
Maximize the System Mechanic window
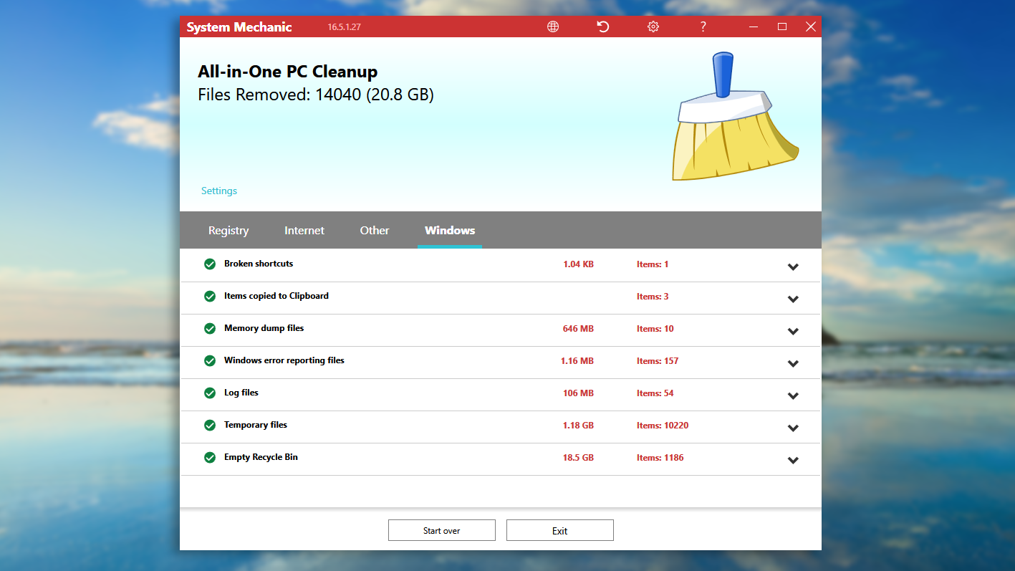(x=782, y=27)
